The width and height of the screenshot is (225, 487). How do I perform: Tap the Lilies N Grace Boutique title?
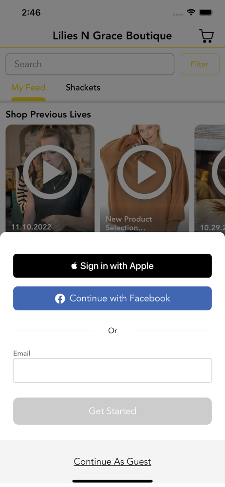click(x=112, y=36)
